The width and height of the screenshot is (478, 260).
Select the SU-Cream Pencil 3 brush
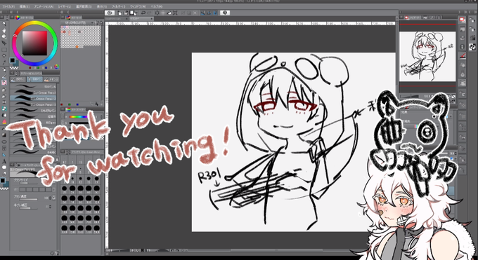click(33, 104)
